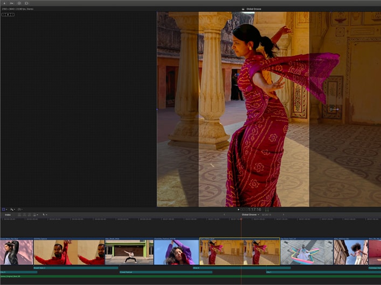Select the woman in purple jacket clip

(176, 252)
